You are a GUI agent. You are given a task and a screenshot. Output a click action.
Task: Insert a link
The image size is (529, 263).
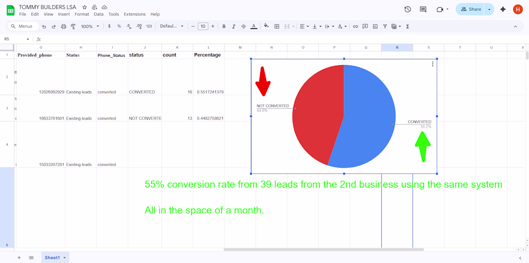(355, 26)
